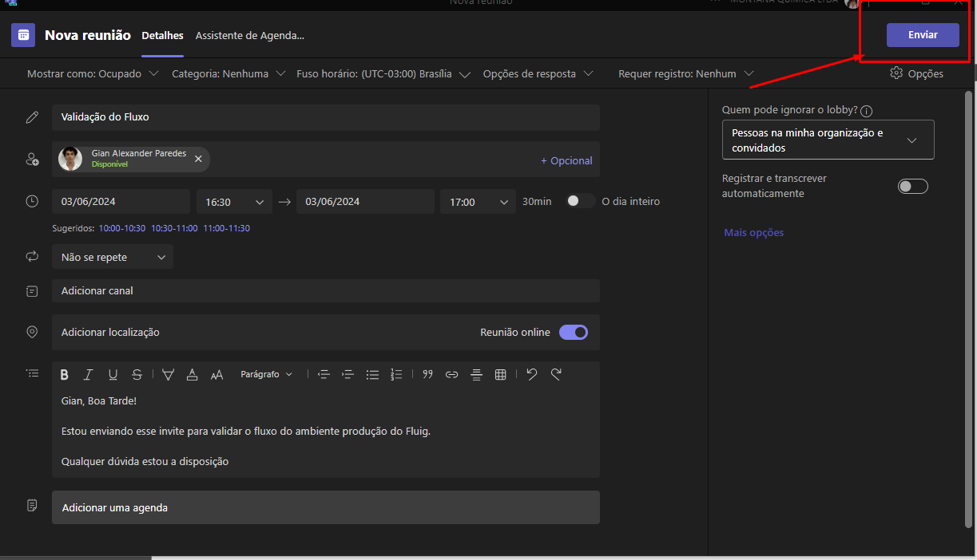Turn off the Reunião online switch

[x=573, y=332]
